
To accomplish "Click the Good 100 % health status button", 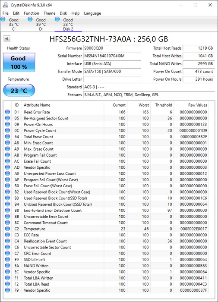I will point(19,63).
